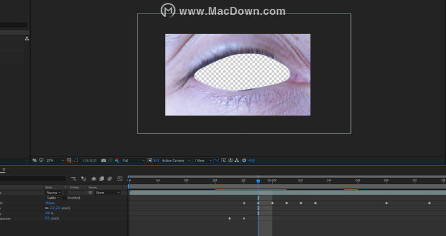The image size is (446, 236).
Task: Click the Show Snapshot icon
Action: point(110,160)
